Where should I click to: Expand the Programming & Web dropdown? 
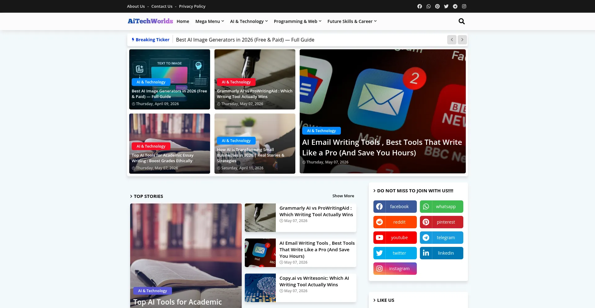(x=297, y=21)
